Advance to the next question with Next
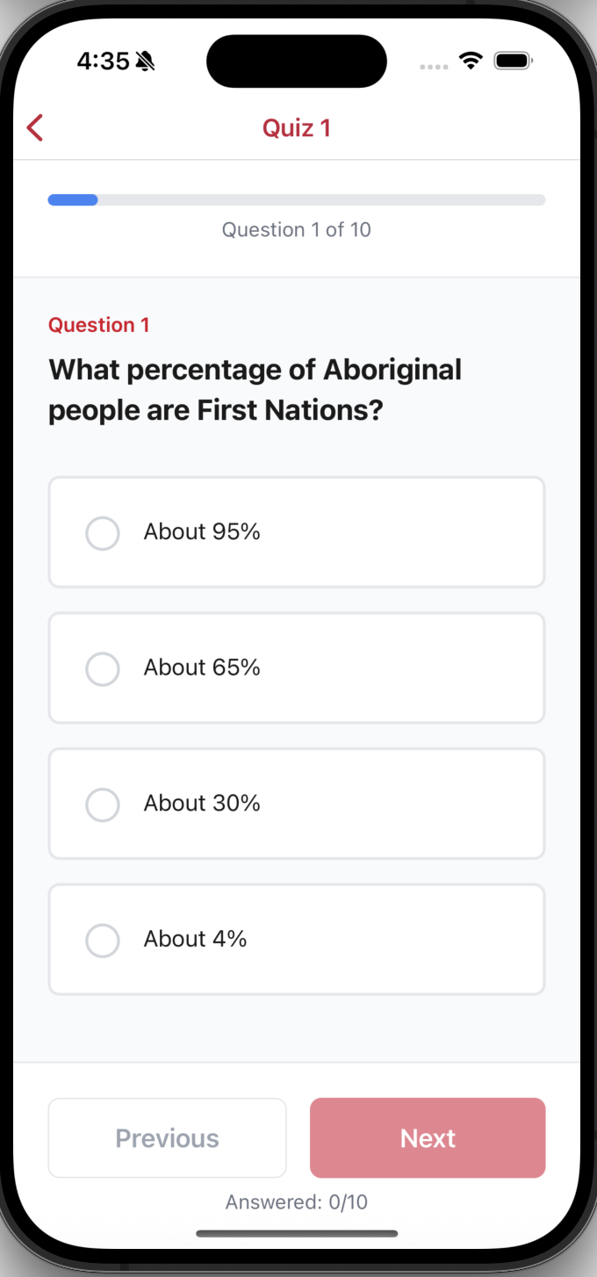This screenshot has height=1277, width=597. [x=428, y=1137]
